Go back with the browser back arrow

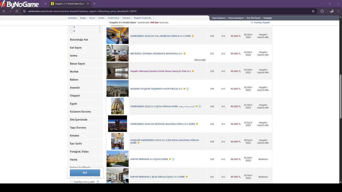[x=4, y=11]
